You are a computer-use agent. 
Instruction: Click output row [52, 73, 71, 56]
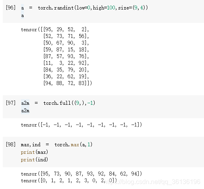pos(66,36)
